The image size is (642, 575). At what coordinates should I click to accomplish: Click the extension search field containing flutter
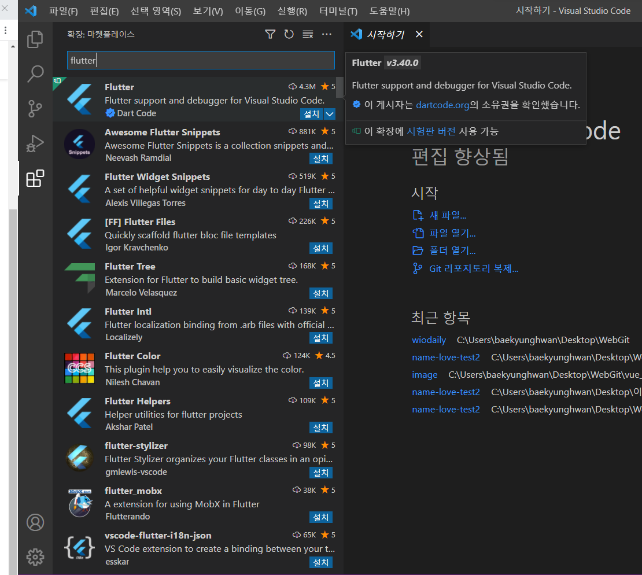[201, 60]
